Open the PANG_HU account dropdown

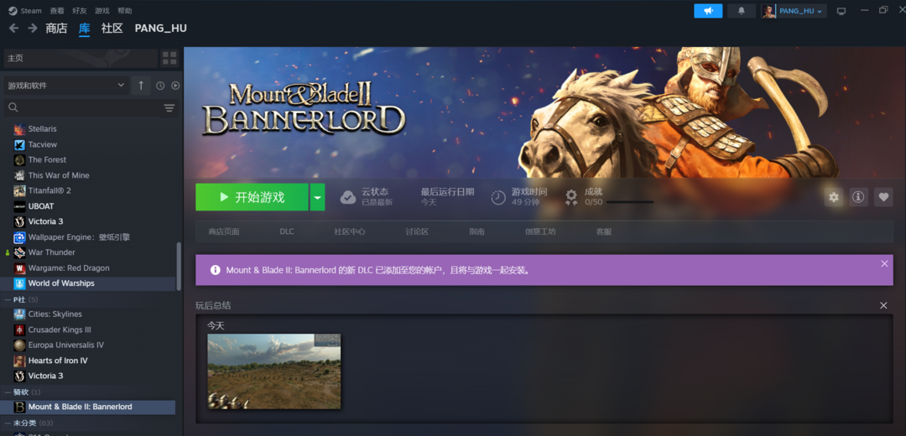[x=794, y=11]
